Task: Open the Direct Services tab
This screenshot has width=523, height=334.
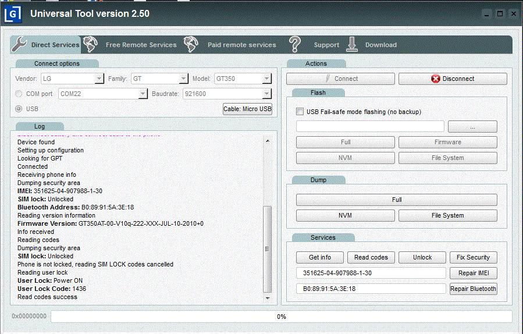Action: click(x=46, y=45)
